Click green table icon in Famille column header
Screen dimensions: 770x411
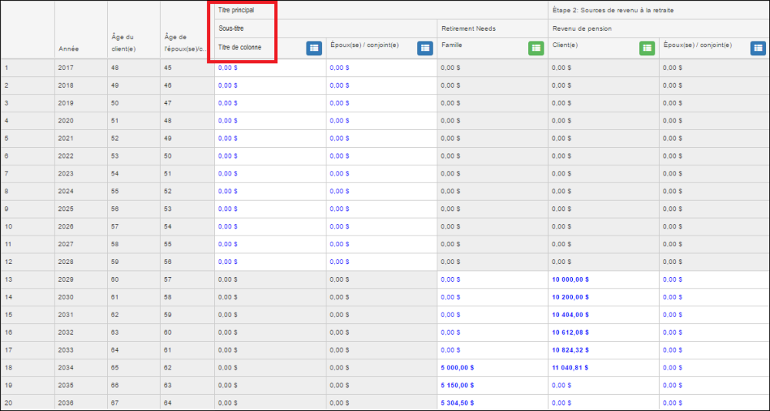coord(536,48)
